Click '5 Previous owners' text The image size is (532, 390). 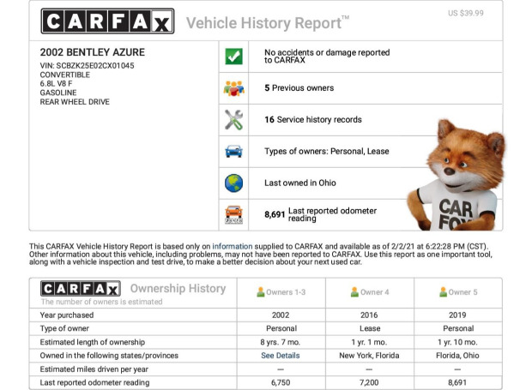[299, 87]
